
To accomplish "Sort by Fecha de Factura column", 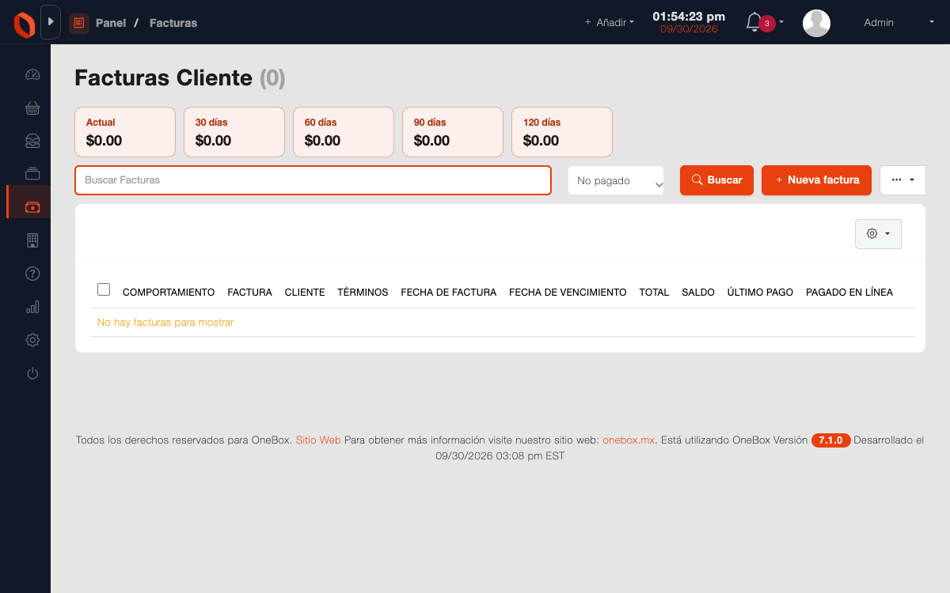I will 449,293.
